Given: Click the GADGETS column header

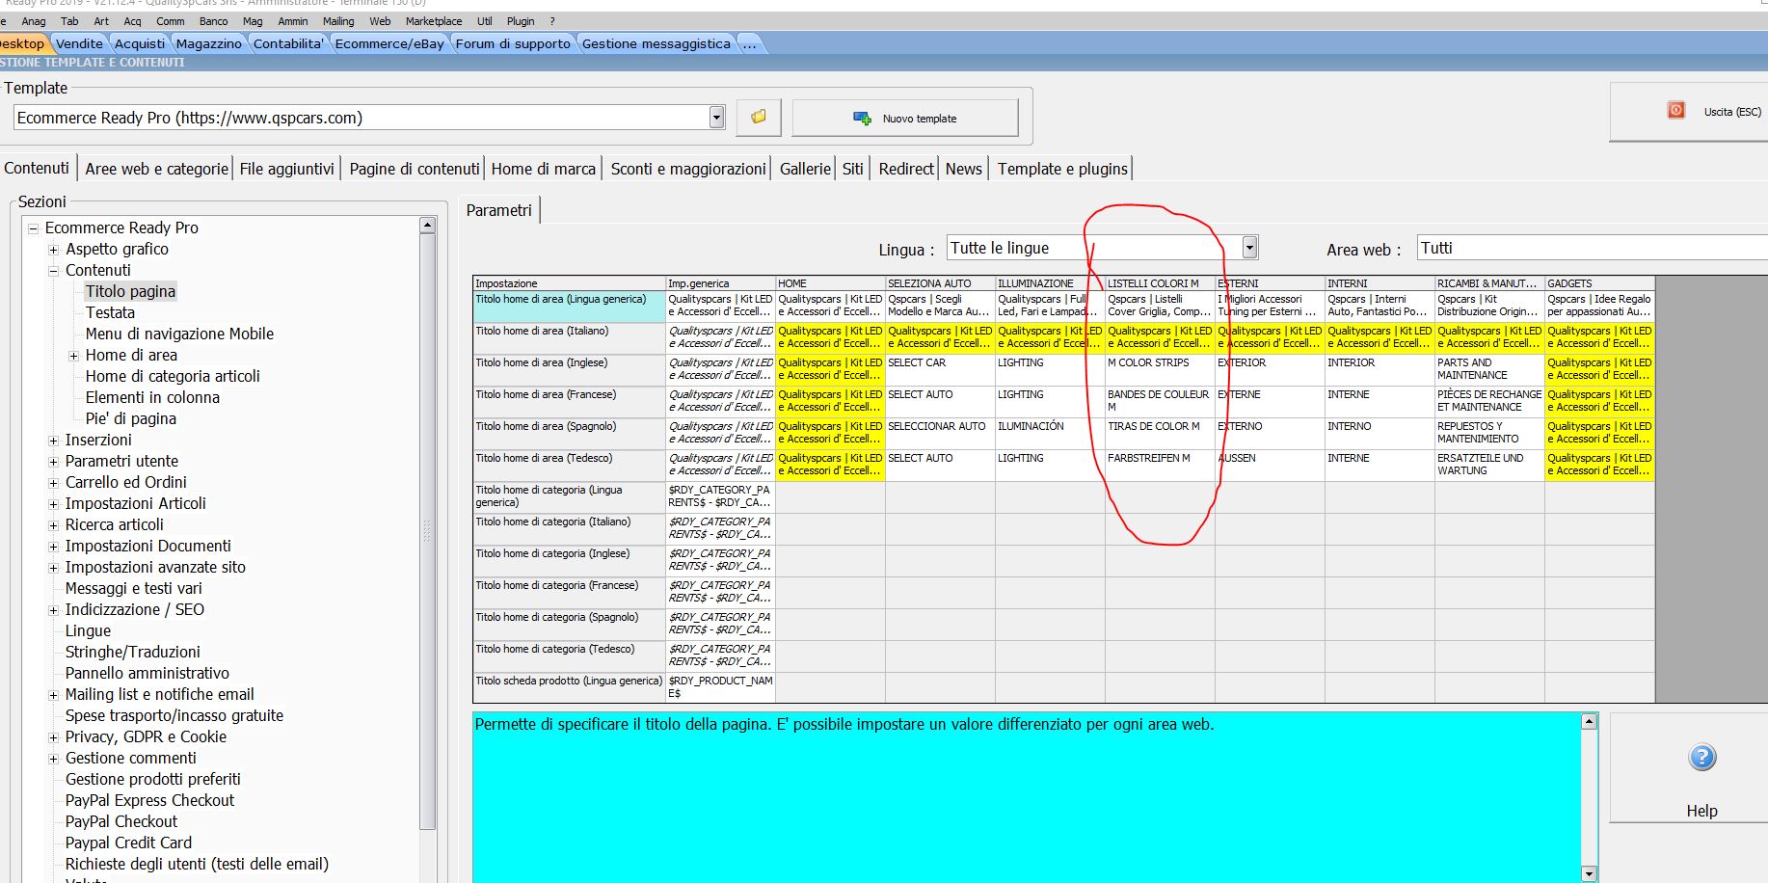Looking at the screenshot, I should 1600,283.
